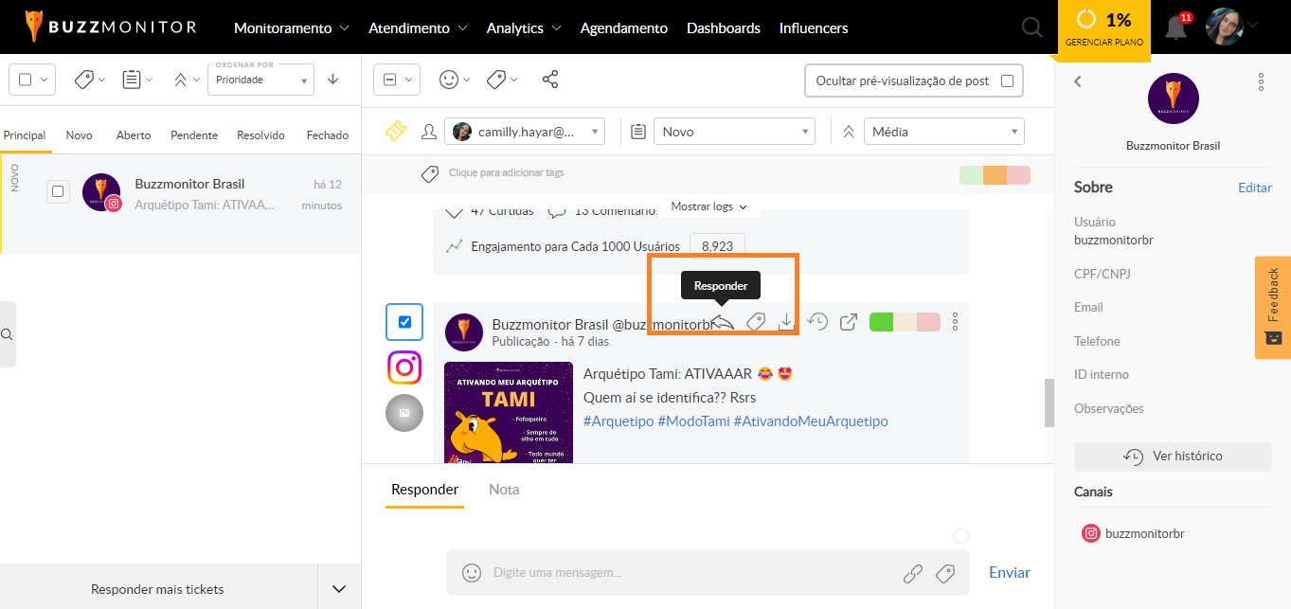Screen dimensions: 1291x609
Task: Switch to the Nota tab
Action: pos(504,490)
